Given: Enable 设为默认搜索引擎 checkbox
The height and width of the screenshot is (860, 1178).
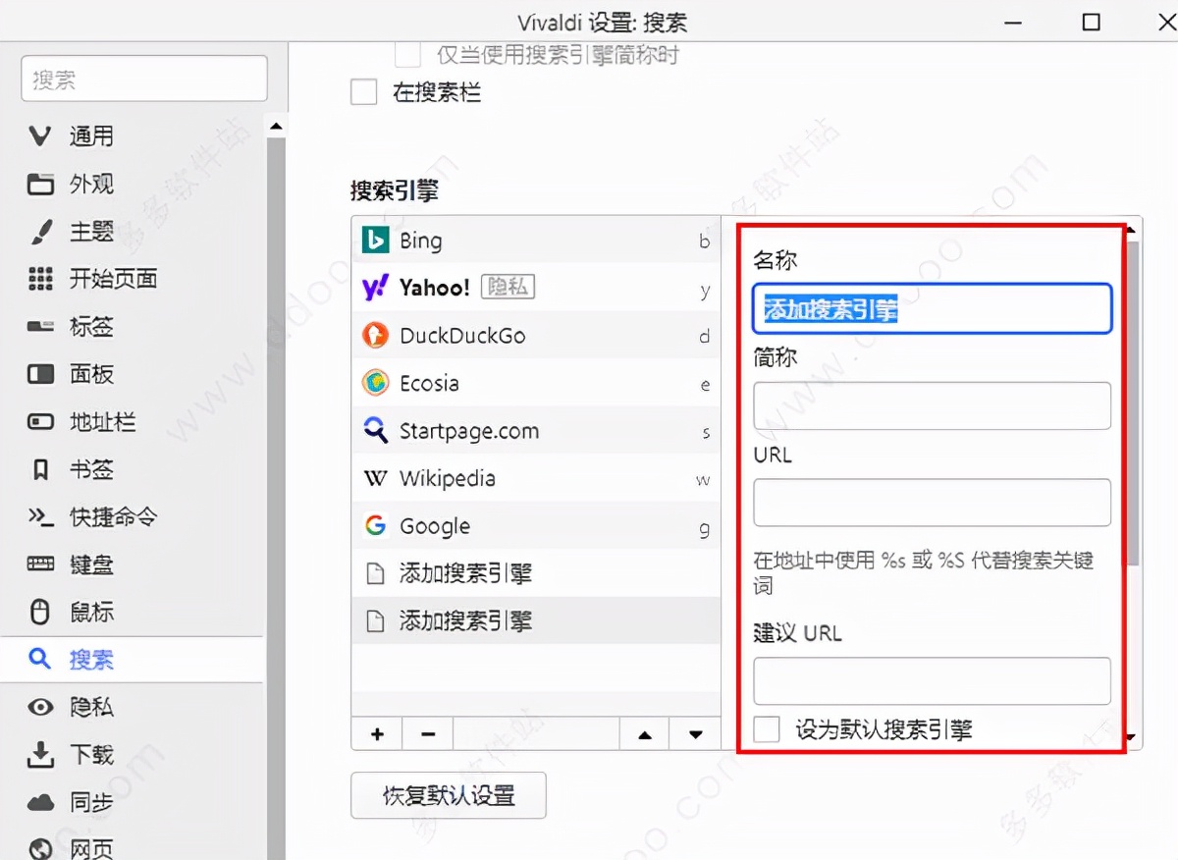Looking at the screenshot, I should pyautogui.click(x=767, y=729).
